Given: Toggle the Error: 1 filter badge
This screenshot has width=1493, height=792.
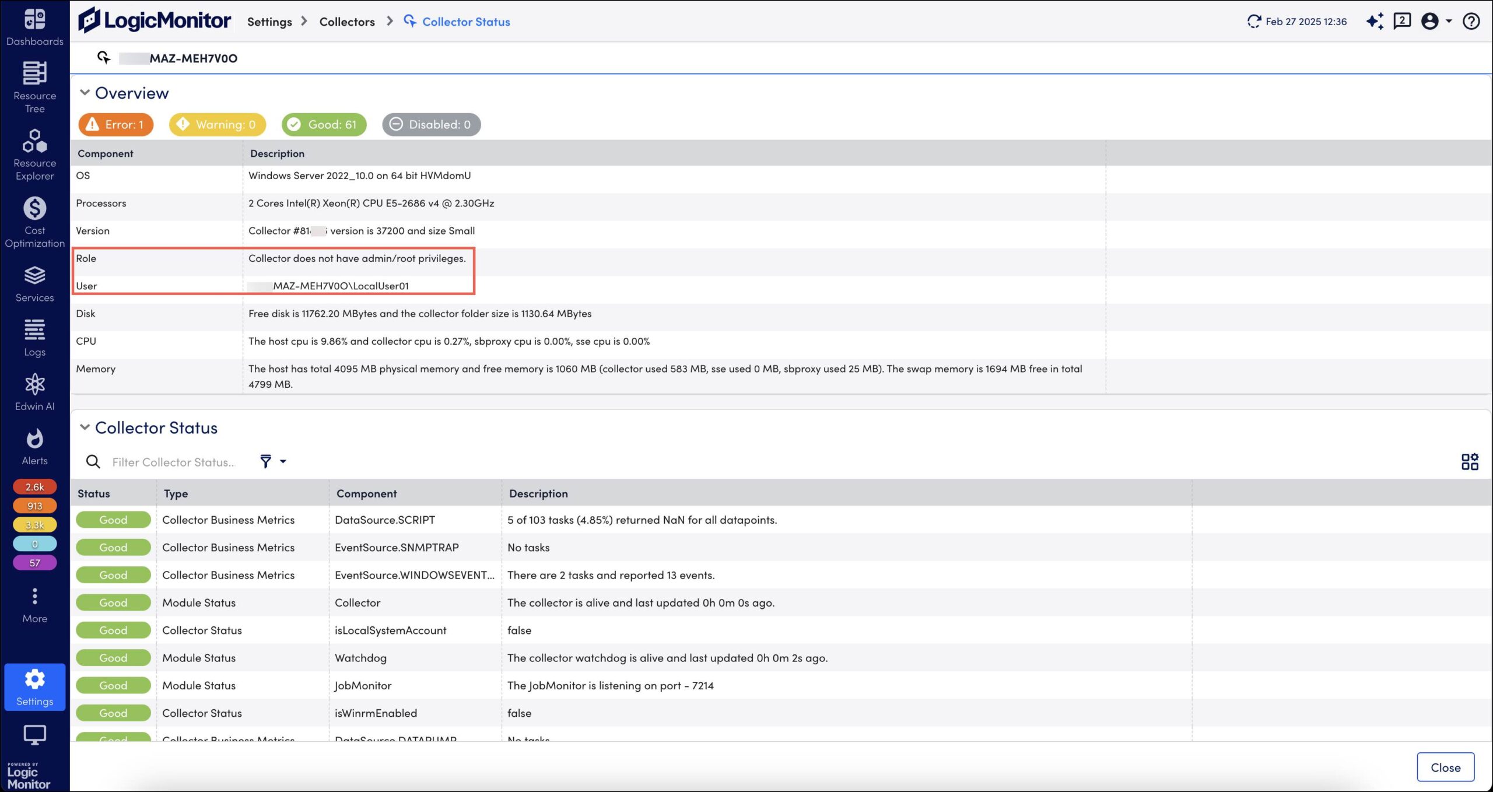Looking at the screenshot, I should coord(116,124).
